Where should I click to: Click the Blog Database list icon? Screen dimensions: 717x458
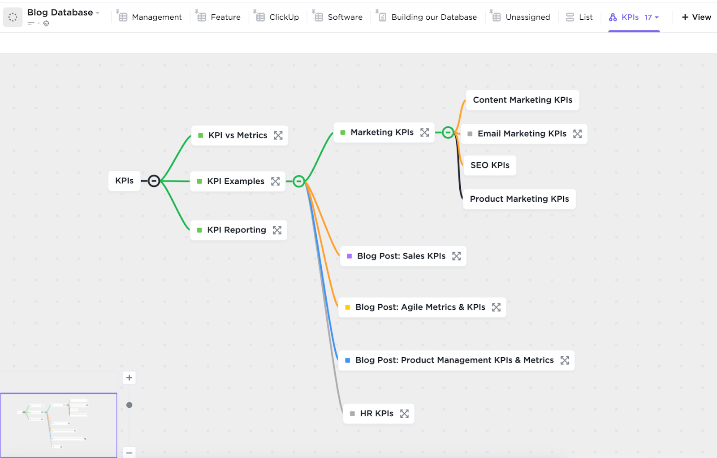click(x=13, y=17)
